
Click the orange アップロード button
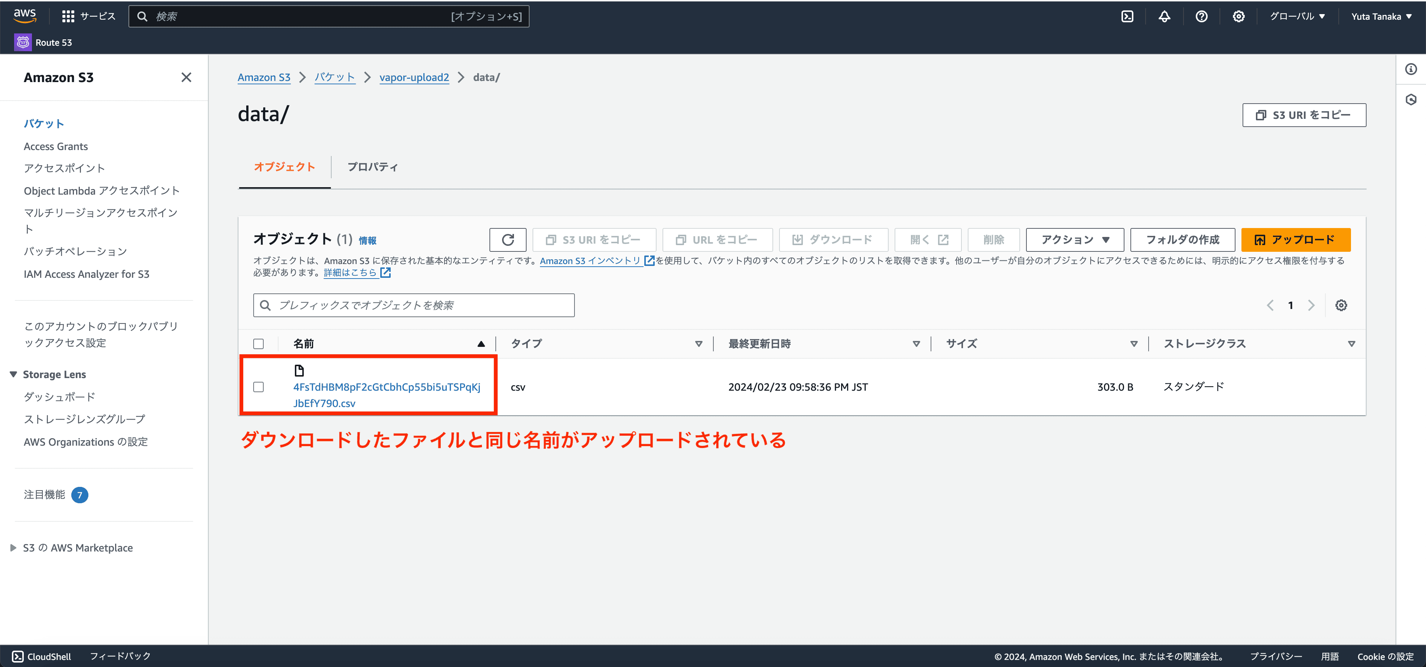[1295, 240]
